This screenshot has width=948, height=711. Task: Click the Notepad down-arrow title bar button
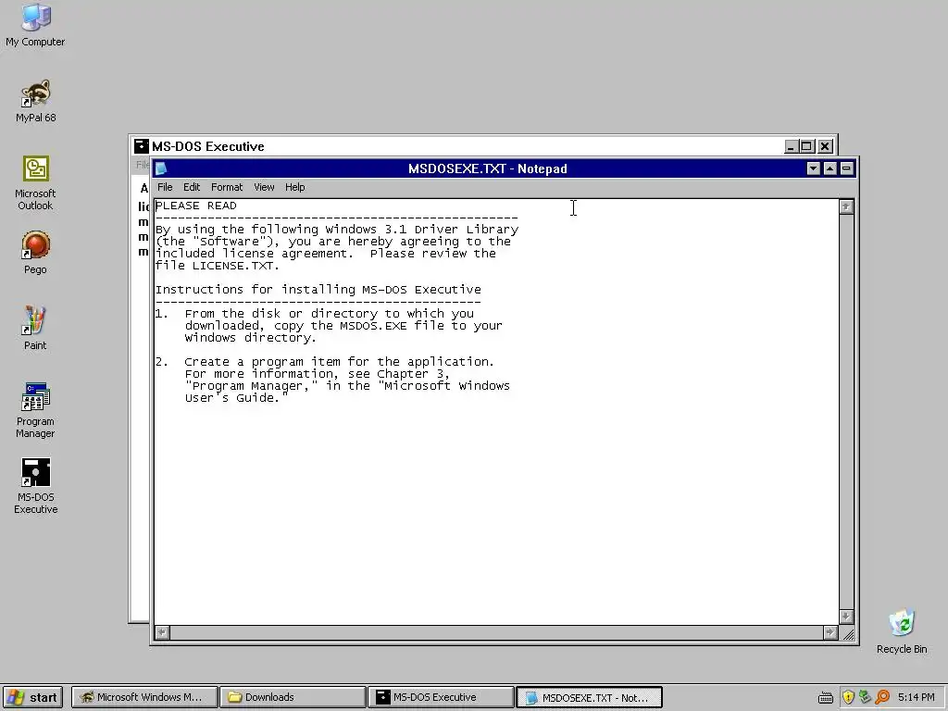coord(814,168)
